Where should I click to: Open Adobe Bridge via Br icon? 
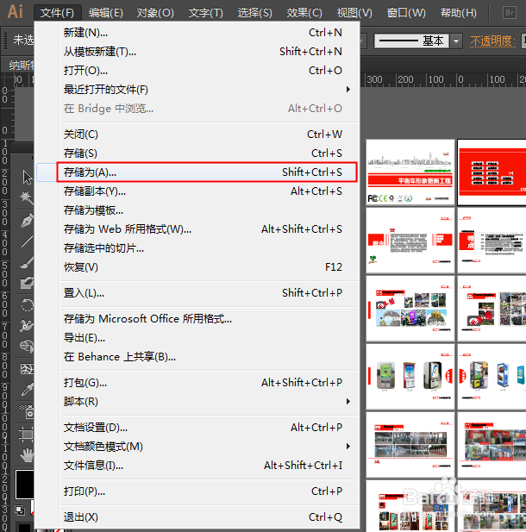tap(510, 13)
